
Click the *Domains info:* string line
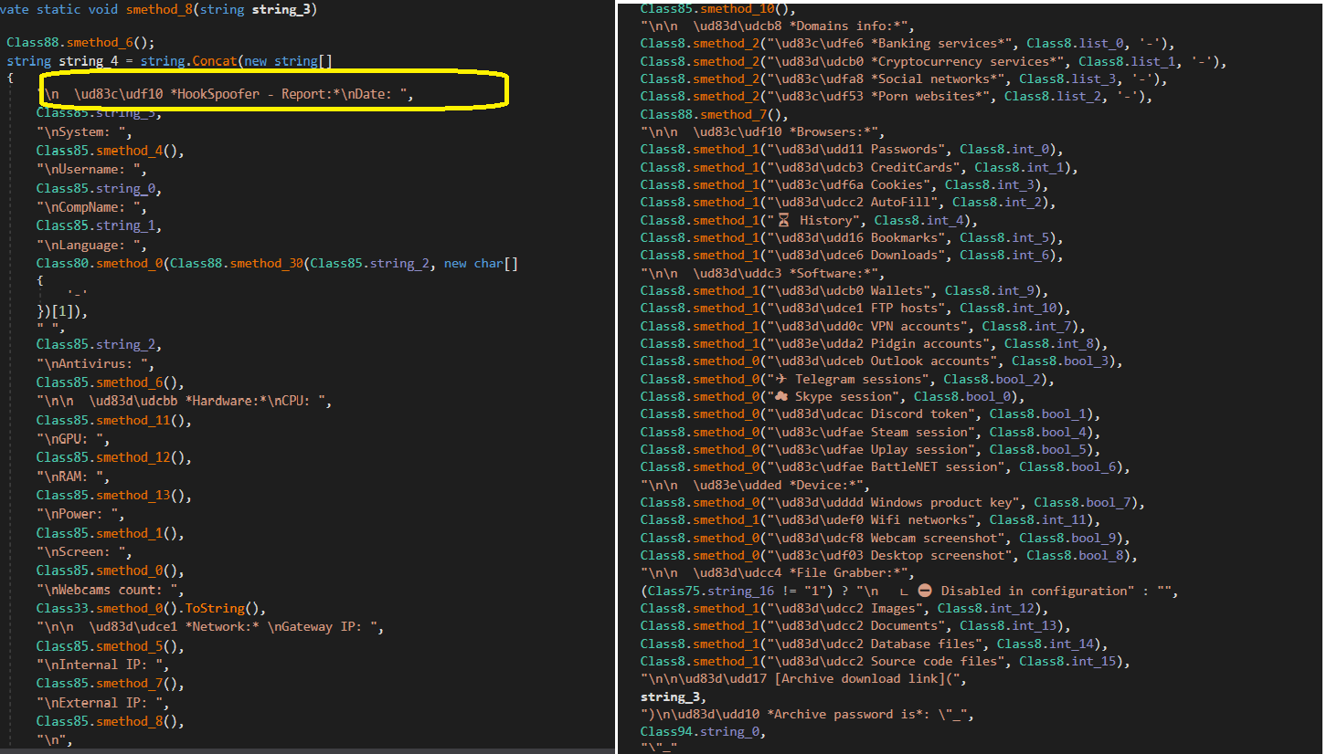[777, 26]
